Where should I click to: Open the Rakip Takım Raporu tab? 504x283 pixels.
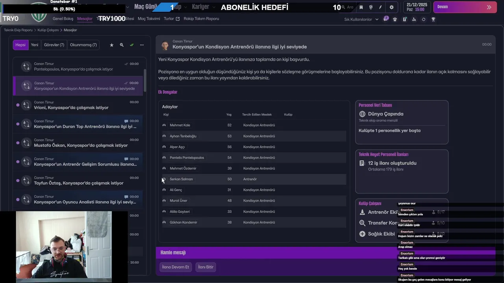pos(201,19)
